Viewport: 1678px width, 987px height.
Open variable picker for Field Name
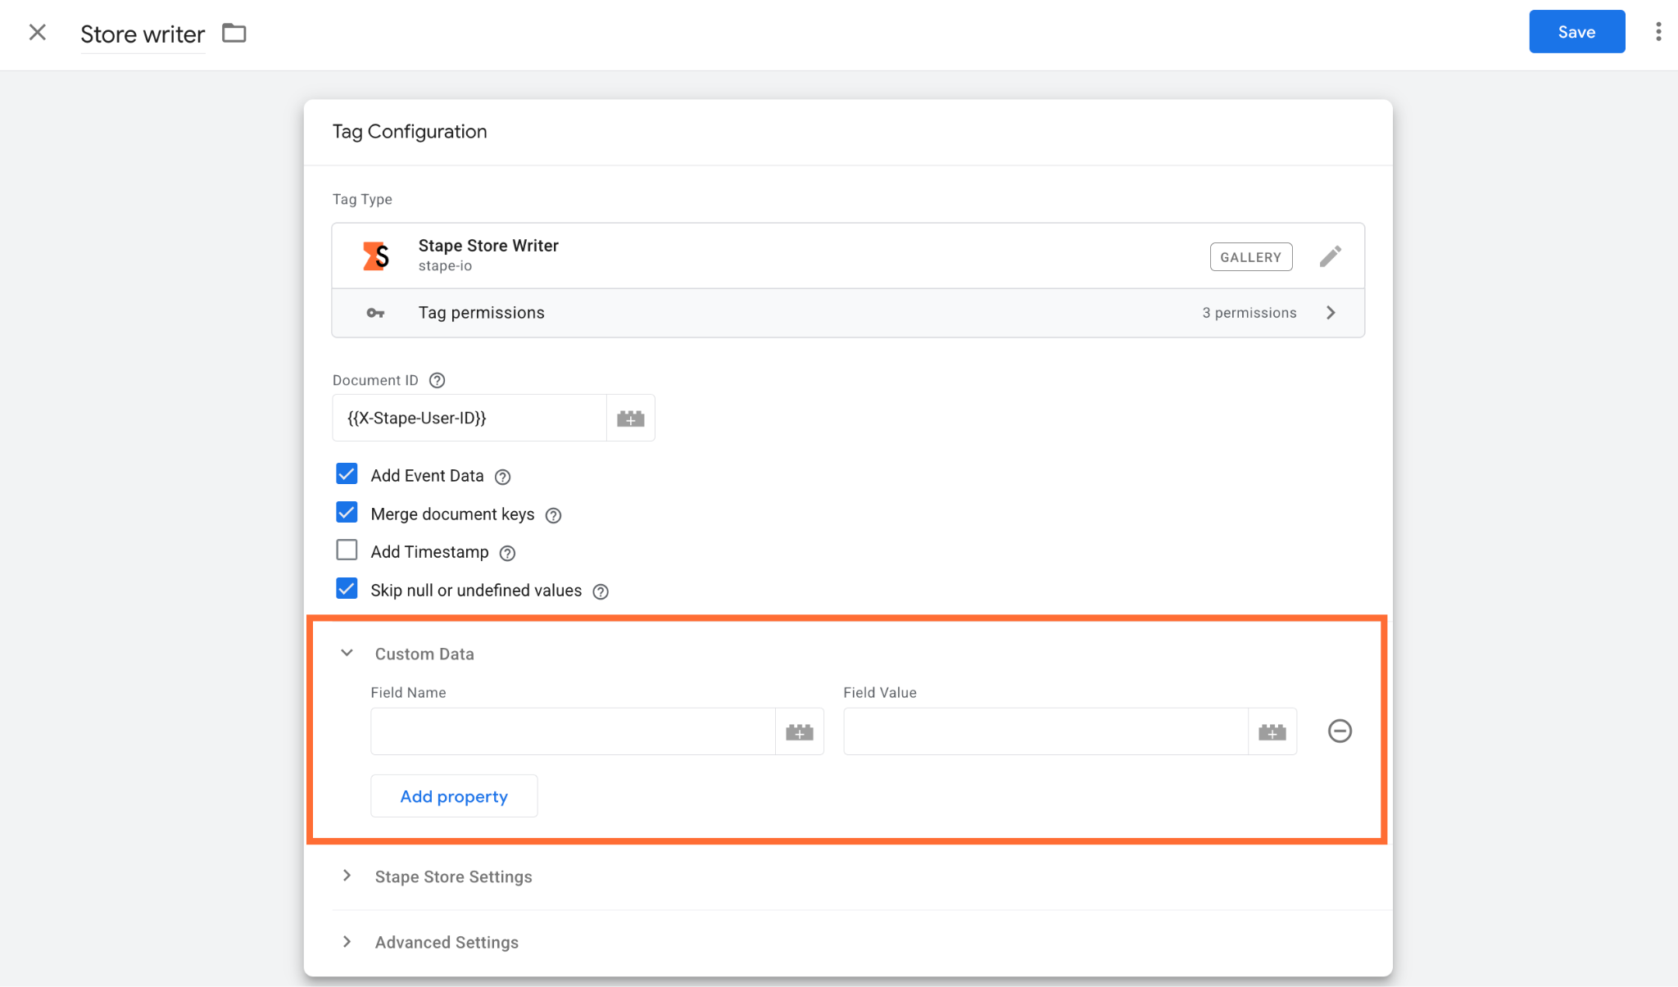[799, 731]
